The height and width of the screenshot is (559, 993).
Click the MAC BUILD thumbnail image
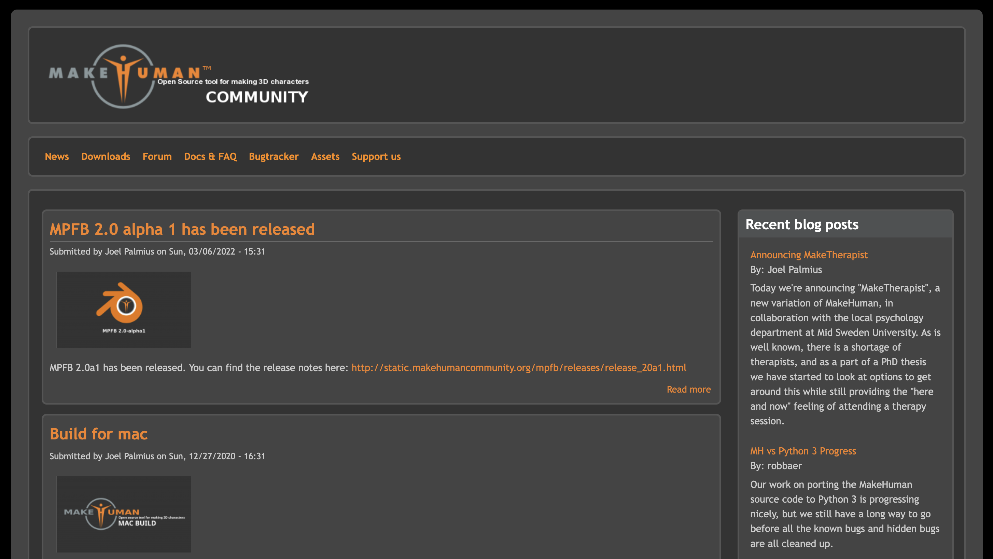124,514
